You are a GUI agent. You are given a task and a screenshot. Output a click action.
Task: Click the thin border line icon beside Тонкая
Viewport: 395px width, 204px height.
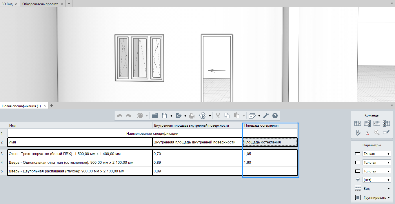pyautogui.click(x=358, y=154)
